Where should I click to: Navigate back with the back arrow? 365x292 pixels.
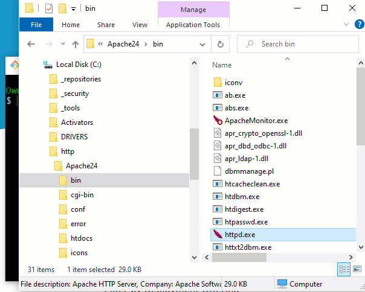click(x=31, y=44)
